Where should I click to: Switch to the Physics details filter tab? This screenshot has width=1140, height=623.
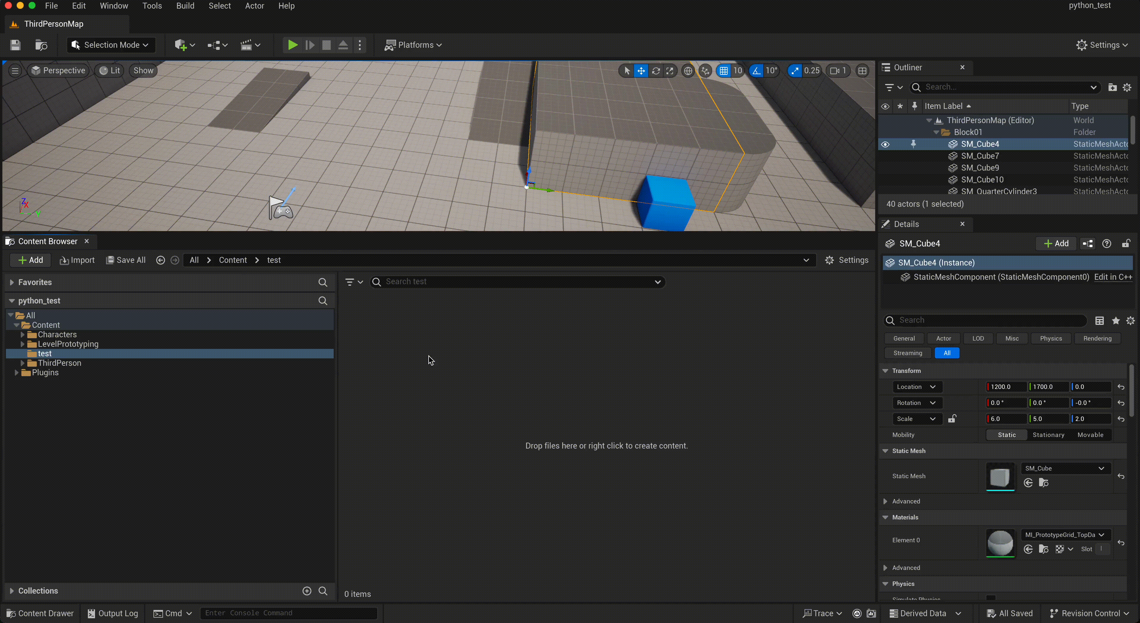[x=1051, y=338]
